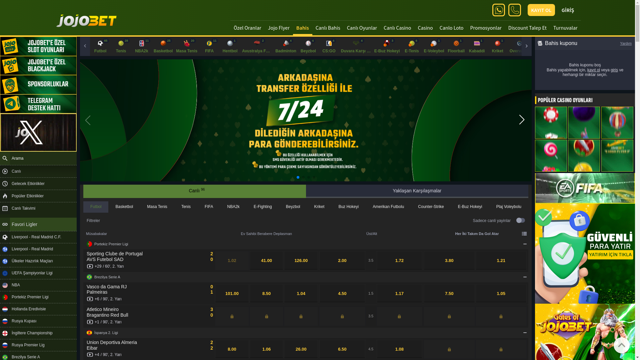The image size is (640, 360).
Task: Go to next banner slide
Action: pos(522,120)
